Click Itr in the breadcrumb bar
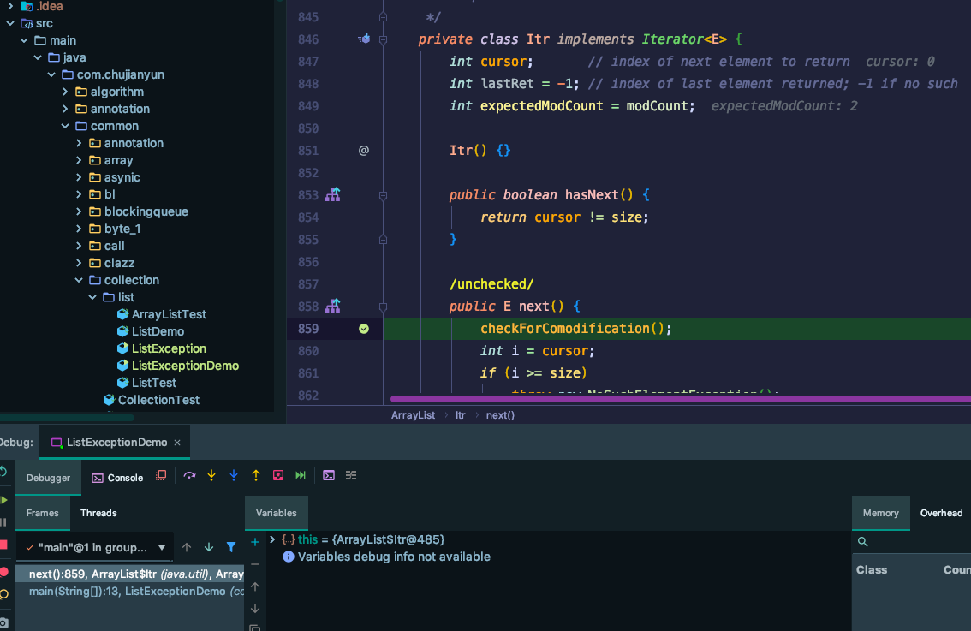This screenshot has width=971, height=631. 460,415
